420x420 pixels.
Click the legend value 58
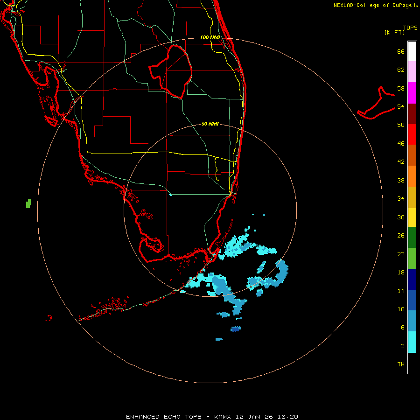point(401,88)
